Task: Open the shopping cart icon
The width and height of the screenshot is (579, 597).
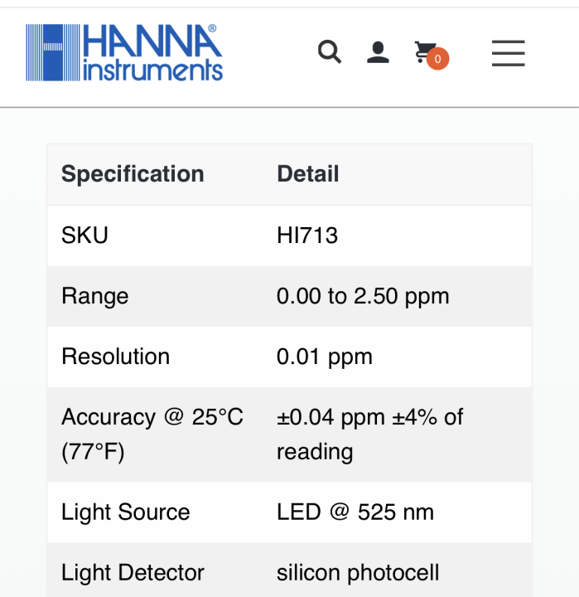Action: (425, 52)
